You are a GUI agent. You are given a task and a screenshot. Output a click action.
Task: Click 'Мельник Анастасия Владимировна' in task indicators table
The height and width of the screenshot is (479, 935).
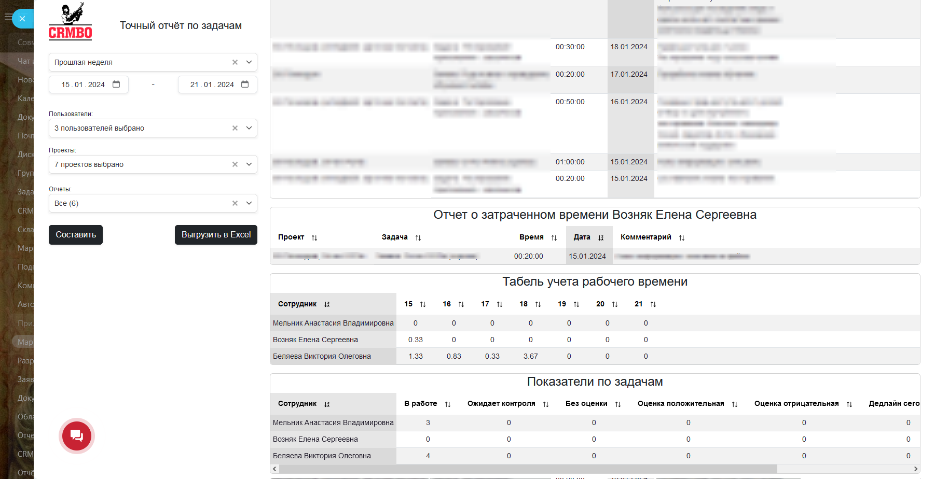pos(333,422)
